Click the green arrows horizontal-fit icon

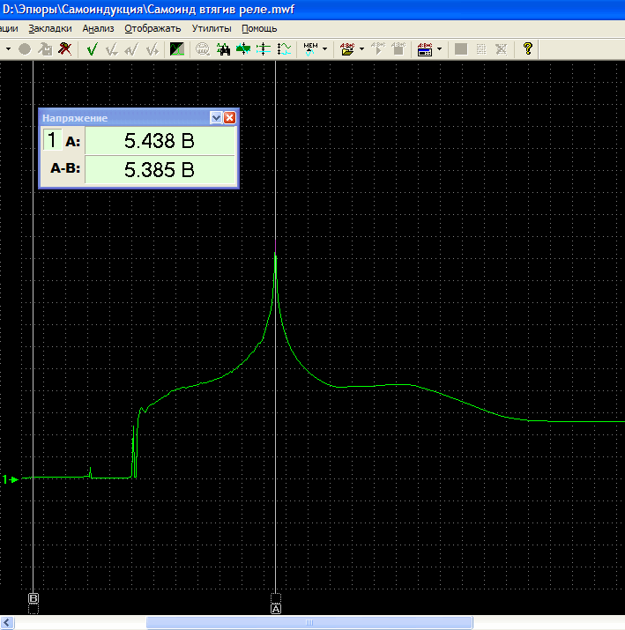coord(243,49)
